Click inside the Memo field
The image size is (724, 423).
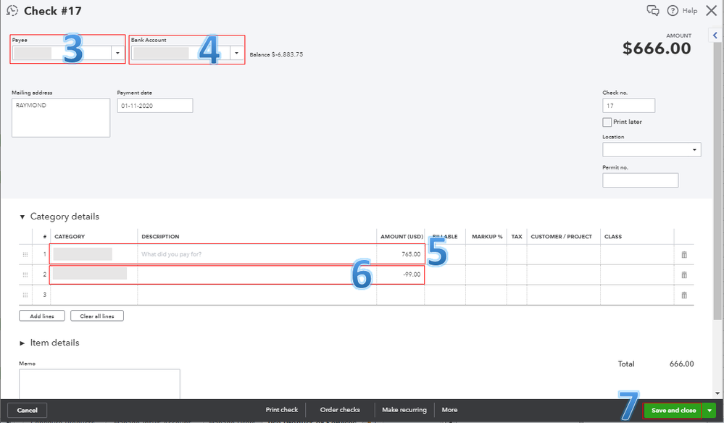(99, 384)
